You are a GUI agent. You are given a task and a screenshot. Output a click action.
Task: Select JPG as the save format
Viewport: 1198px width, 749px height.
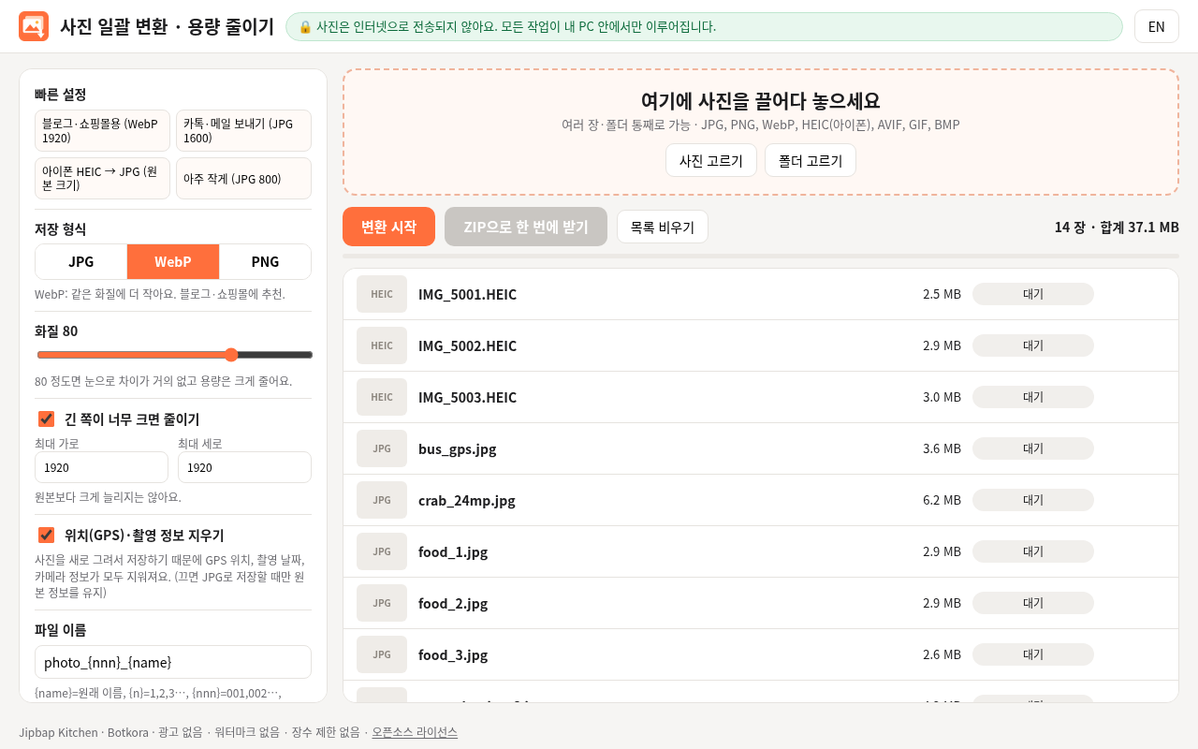click(81, 262)
